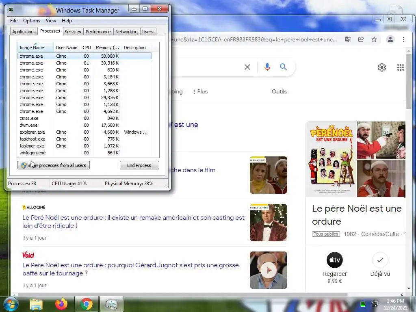This screenshot has height=312, width=416.
Task: Switch to Chrome taskbar button
Action: click(x=87, y=304)
